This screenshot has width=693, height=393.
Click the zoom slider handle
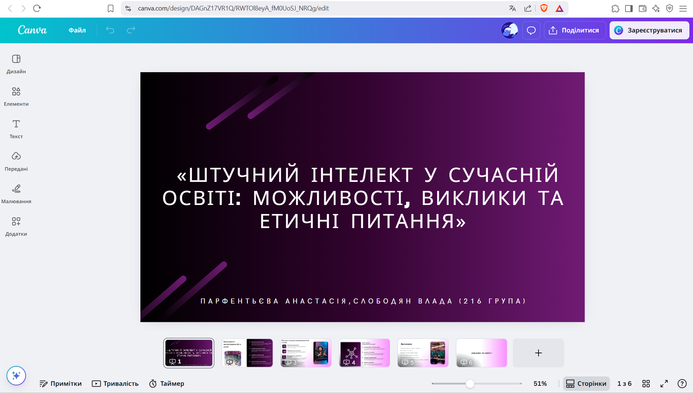pyautogui.click(x=470, y=384)
